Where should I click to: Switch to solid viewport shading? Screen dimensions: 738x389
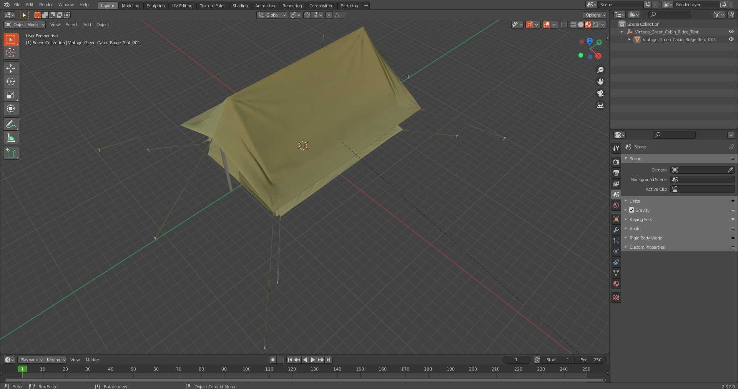click(581, 25)
